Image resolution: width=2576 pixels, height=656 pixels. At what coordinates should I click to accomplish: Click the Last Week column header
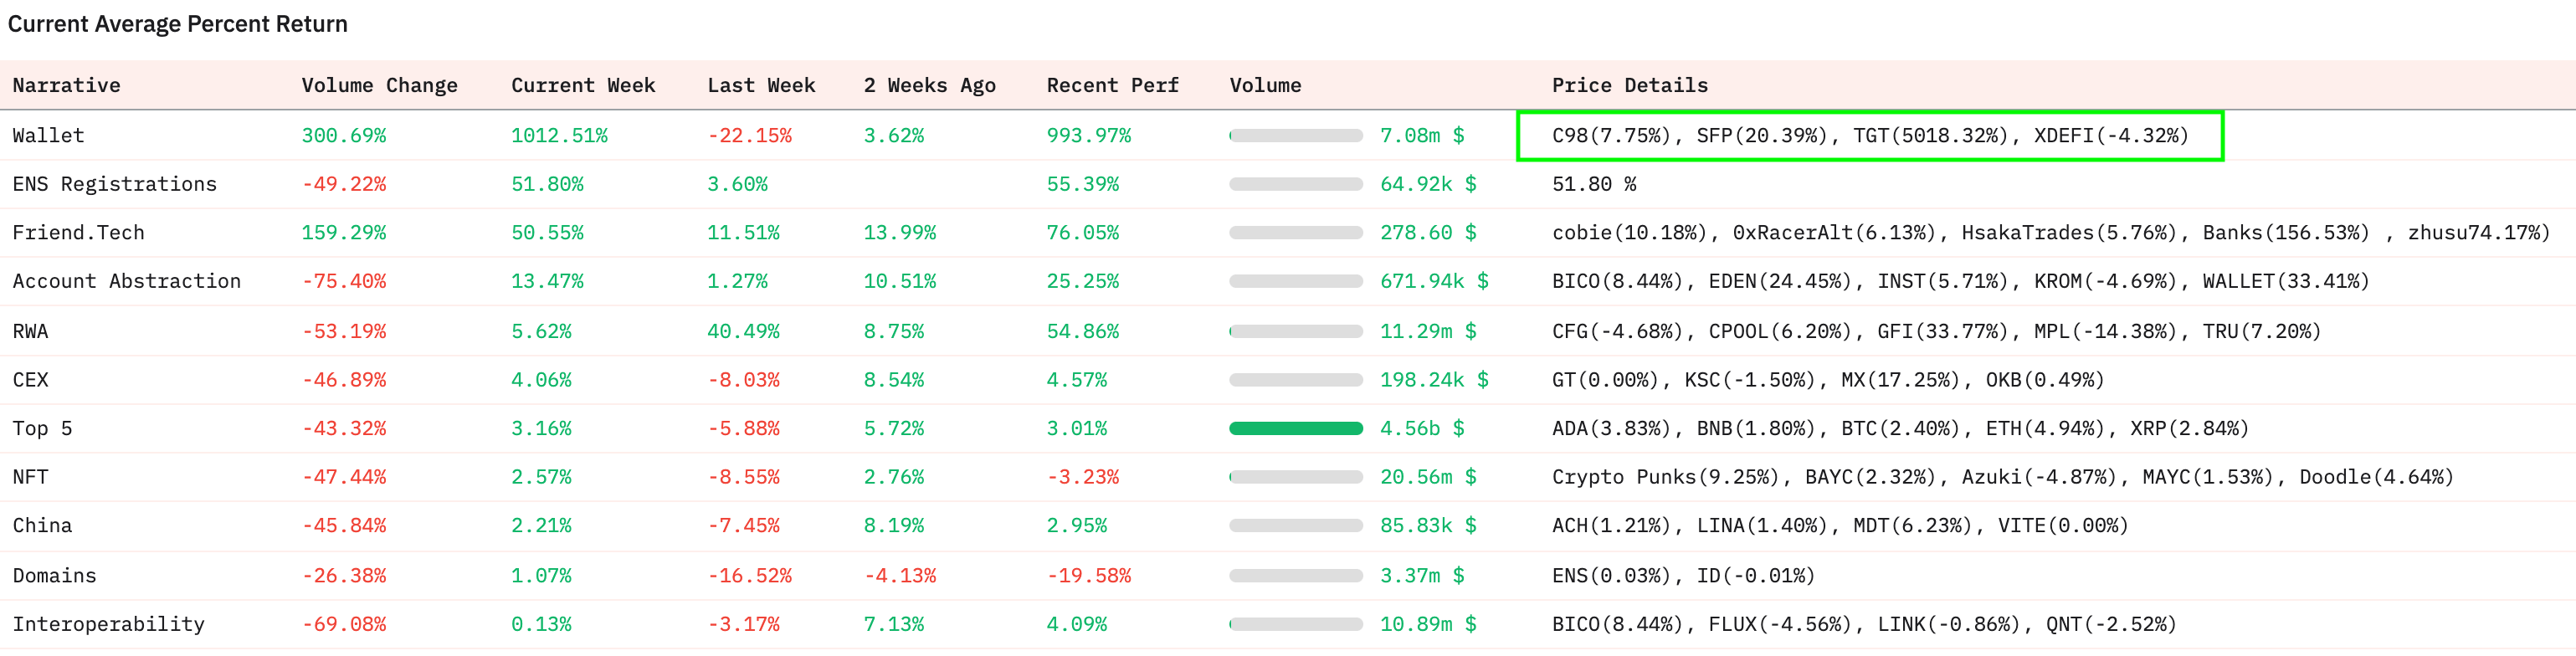(x=761, y=86)
